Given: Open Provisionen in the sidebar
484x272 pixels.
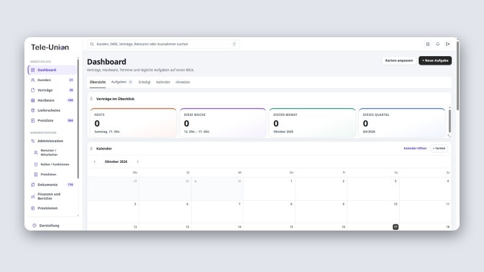Looking at the screenshot, I should [x=52, y=208].
